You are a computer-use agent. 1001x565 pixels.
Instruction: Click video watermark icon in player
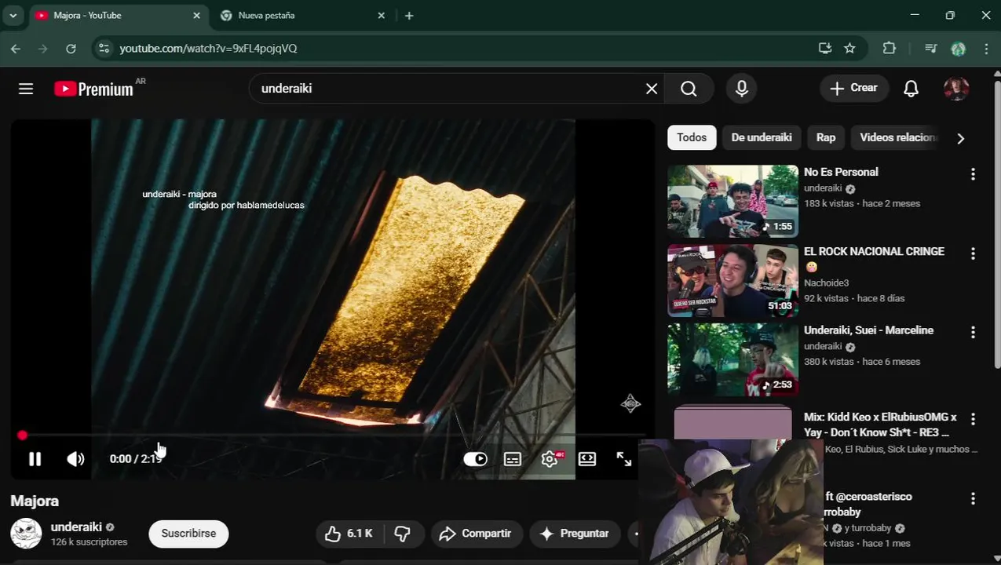(x=630, y=404)
